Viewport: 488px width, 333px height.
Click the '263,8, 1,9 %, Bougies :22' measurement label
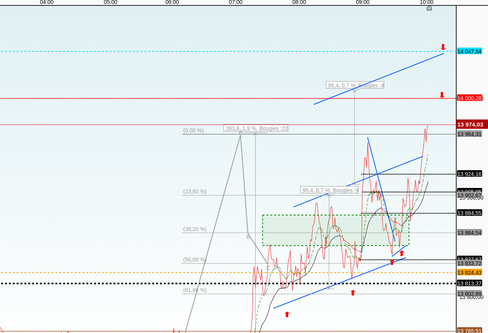coord(256,128)
